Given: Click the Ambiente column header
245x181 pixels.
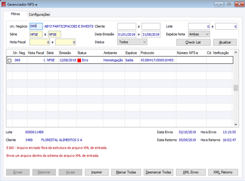Looking at the screenshot, I should click(114, 53).
